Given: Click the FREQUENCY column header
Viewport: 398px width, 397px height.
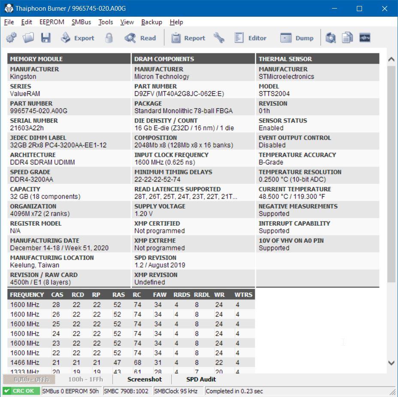Looking at the screenshot, I should click(x=27, y=295).
